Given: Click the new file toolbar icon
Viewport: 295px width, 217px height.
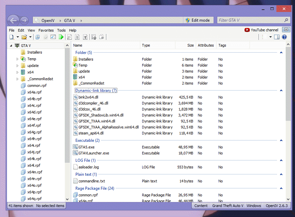Looking at the screenshot, I should point(12,37).
